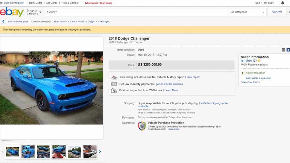This screenshot has width=290, height=163.
Task: Click Ask seller a question
Action: tap(258, 78)
